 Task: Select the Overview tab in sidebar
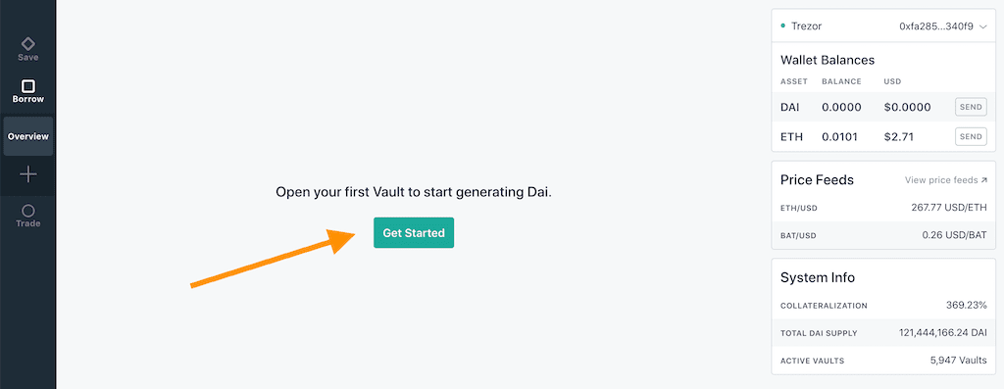(x=28, y=136)
